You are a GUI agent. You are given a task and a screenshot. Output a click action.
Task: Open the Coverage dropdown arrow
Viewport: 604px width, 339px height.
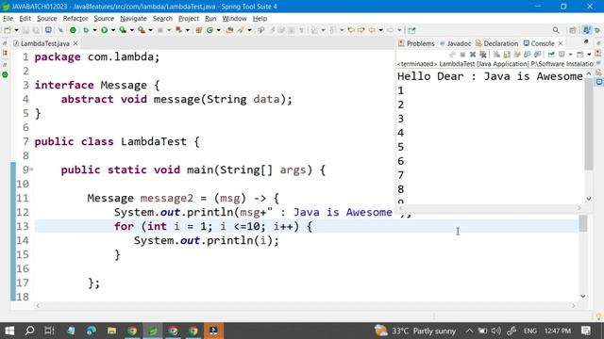pos(132,30)
